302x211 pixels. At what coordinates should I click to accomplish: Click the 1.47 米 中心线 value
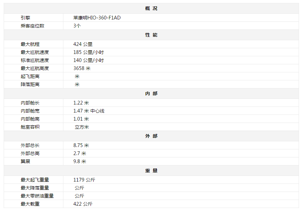point(89,111)
